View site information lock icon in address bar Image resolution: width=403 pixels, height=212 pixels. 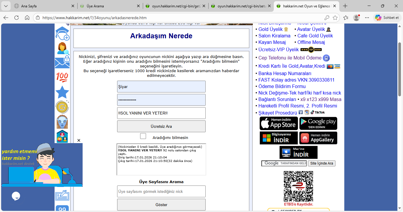[37, 18]
